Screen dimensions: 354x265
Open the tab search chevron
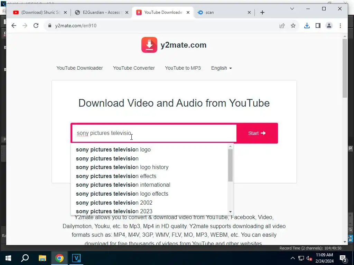pos(292,9)
